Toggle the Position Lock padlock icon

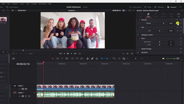[x=97, y=59]
